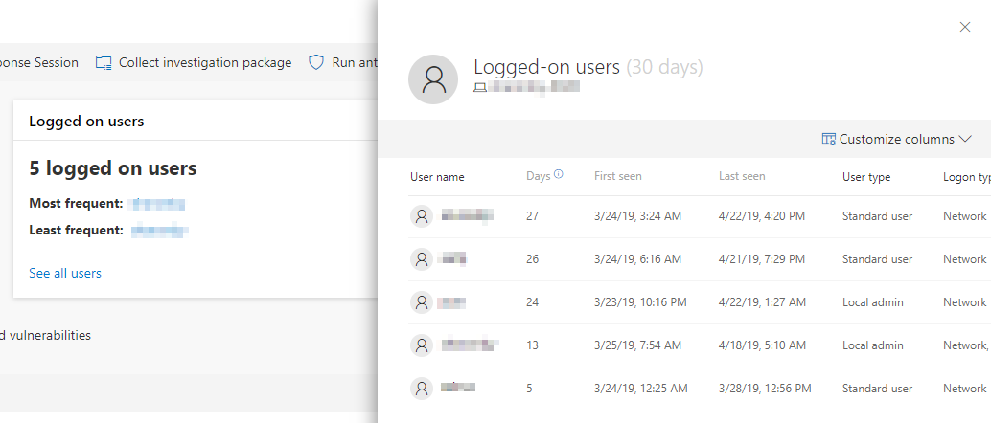This screenshot has height=423, width=991.
Task: Sort by Last seen column header
Action: [742, 177]
